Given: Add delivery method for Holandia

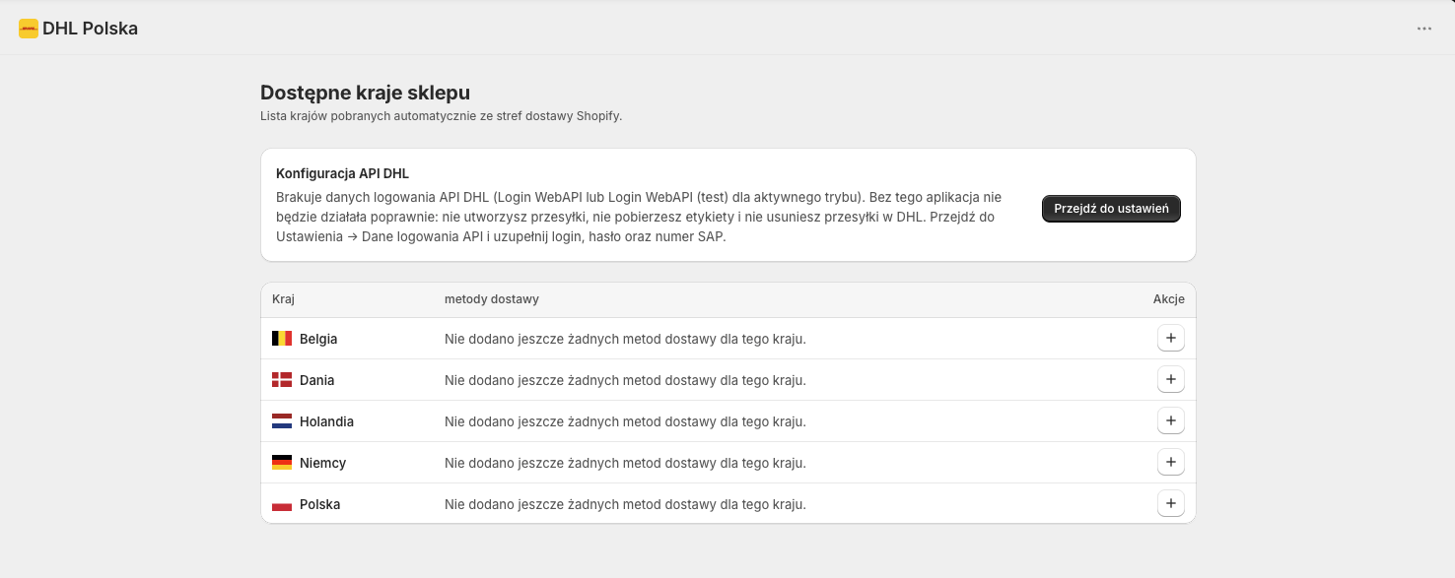Looking at the screenshot, I should click(x=1170, y=421).
